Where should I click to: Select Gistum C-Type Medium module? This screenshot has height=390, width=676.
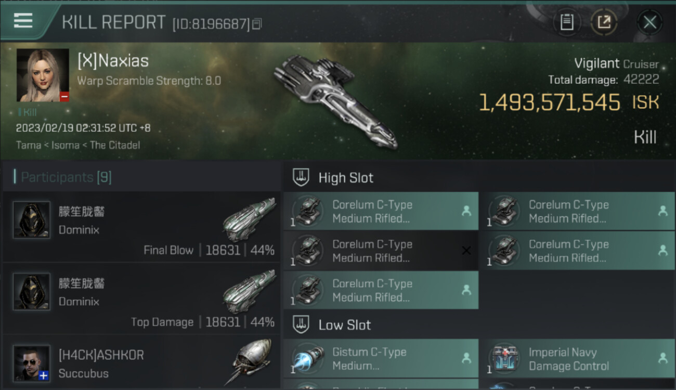(x=381, y=359)
